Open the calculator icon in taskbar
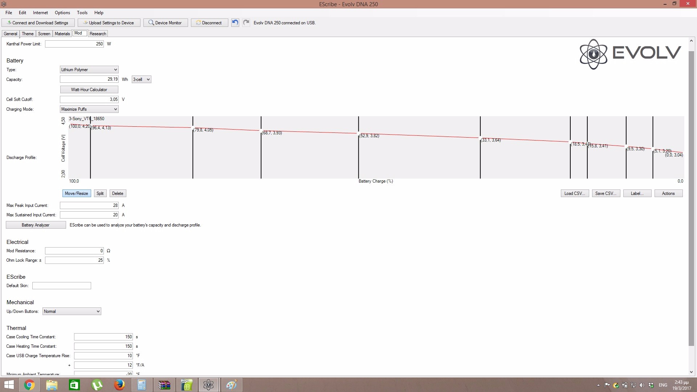Viewport: 697px width, 392px height. [x=142, y=385]
